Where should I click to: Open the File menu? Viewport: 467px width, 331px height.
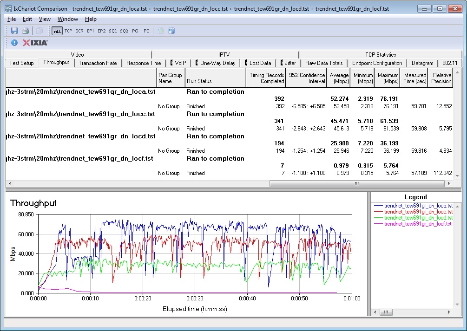click(12, 19)
